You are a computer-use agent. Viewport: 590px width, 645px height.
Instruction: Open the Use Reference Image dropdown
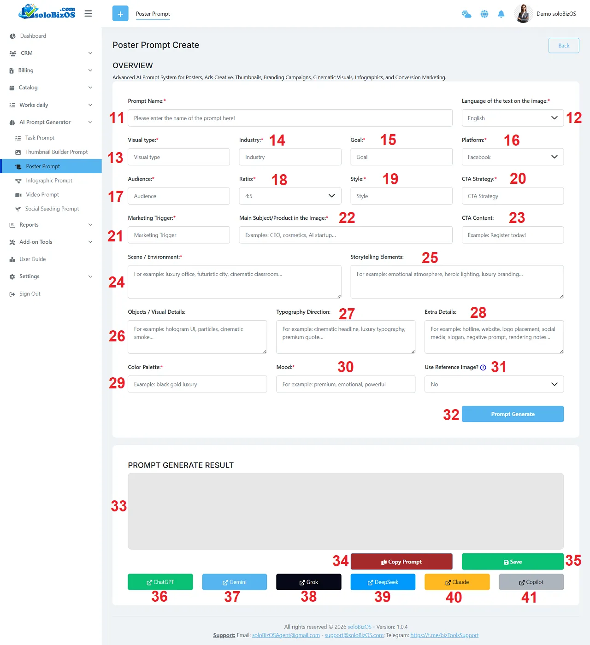pyautogui.click(x=494, y=384)
